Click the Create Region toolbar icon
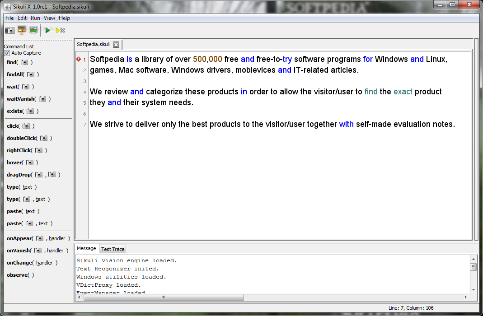The width and height of the screenshot is (483, 316). point(33,30)
